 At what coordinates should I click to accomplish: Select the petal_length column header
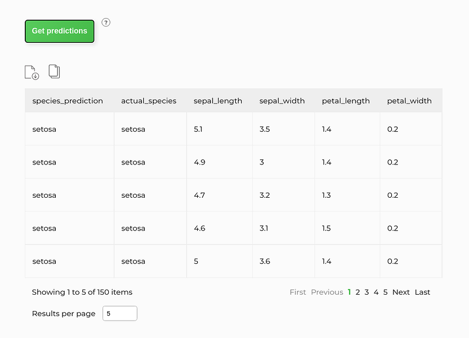(346, 101)
